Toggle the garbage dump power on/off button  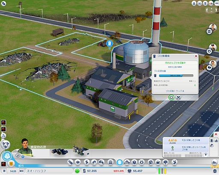[x=172, y=98]
